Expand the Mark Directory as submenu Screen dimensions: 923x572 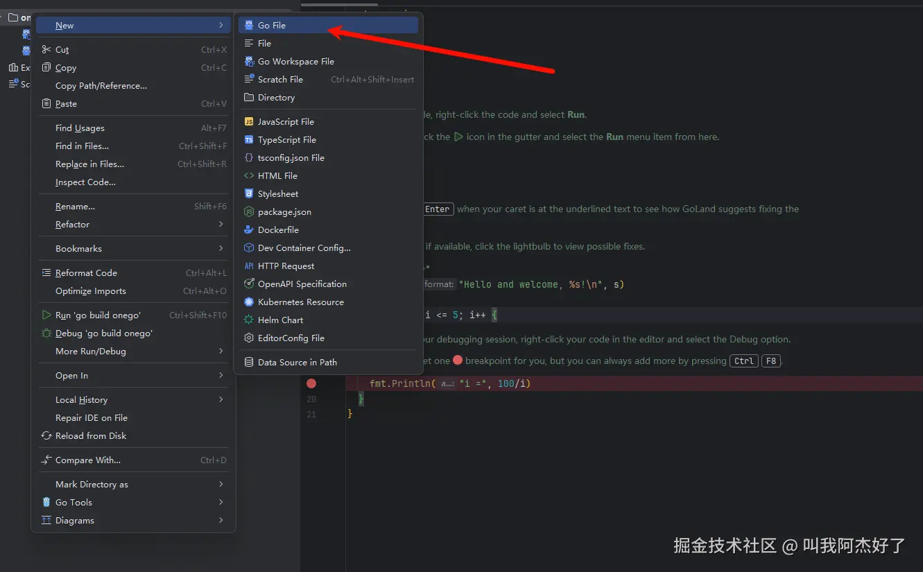[221, 484]
